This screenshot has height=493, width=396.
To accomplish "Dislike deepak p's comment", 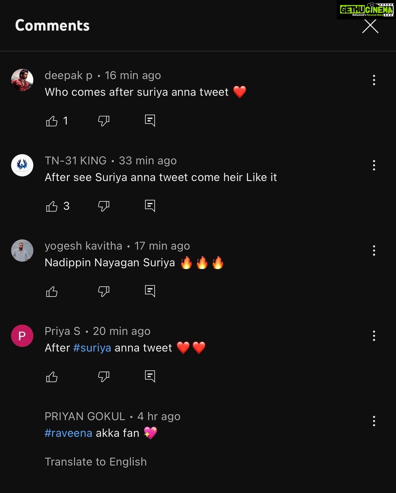I will [104, 121].
